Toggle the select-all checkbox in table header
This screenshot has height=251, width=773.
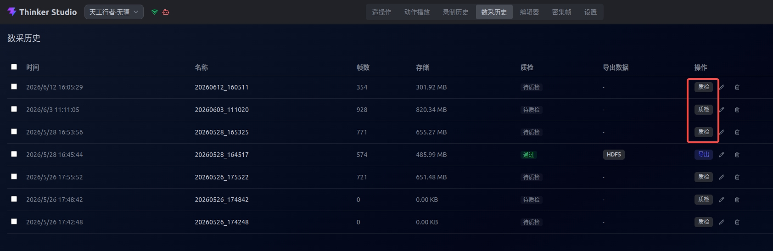click(14, 67)
